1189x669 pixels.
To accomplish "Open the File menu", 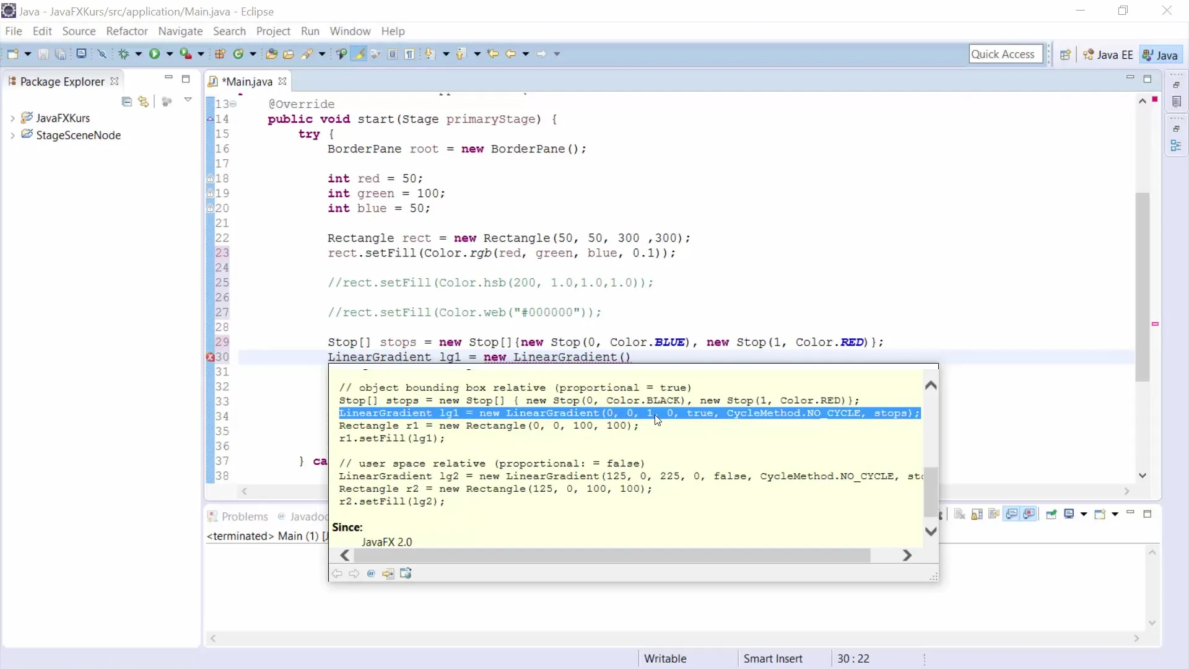I will point(13,31).
